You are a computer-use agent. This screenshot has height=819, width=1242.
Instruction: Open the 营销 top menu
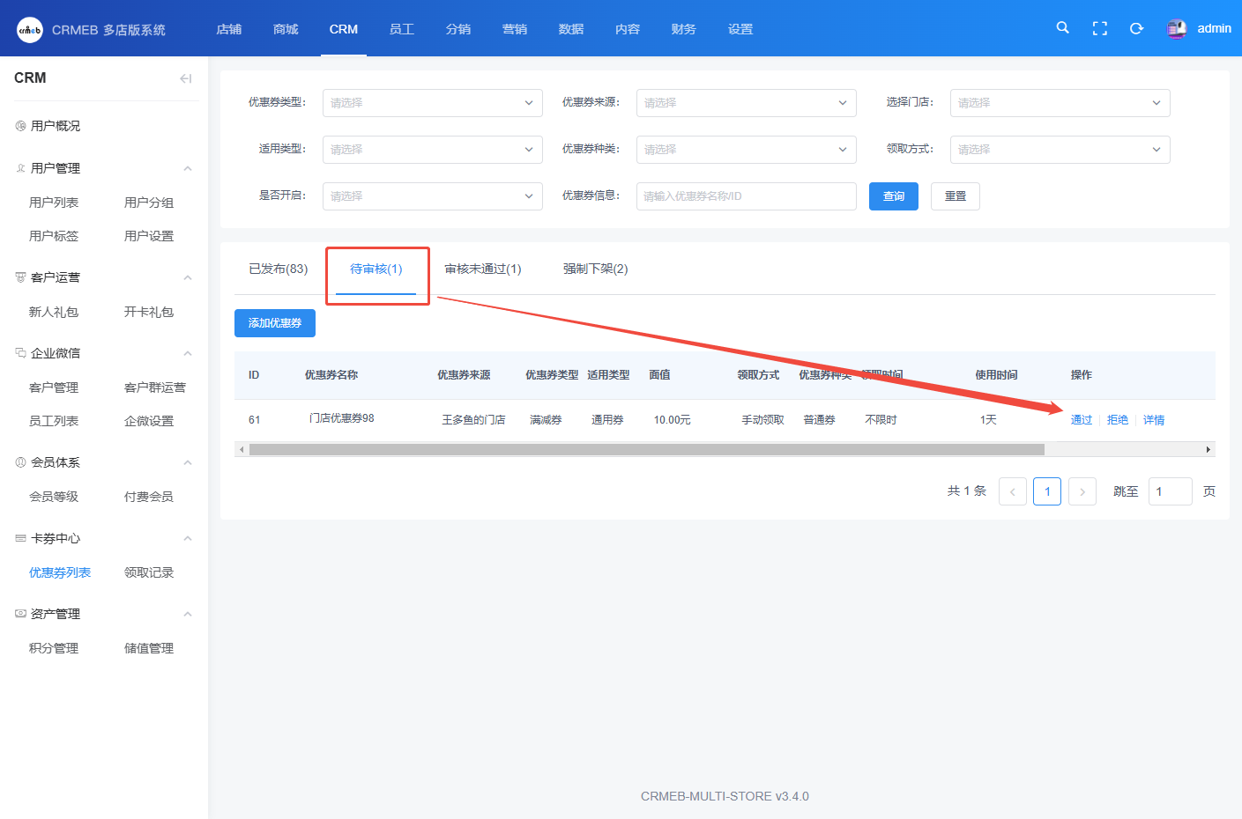coord(514,29)
